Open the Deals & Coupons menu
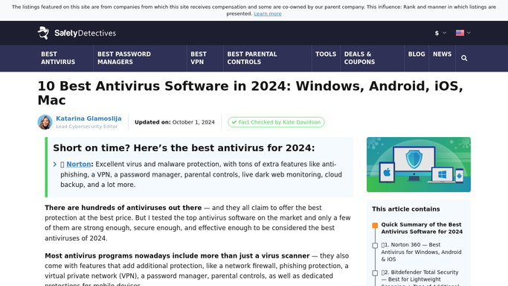The width and height of the screenshot is (508, 286). point(360,58)
